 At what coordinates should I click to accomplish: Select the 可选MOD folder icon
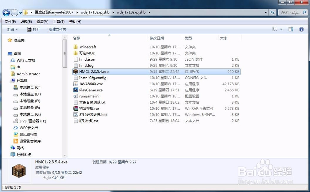(x=76, y=53)
